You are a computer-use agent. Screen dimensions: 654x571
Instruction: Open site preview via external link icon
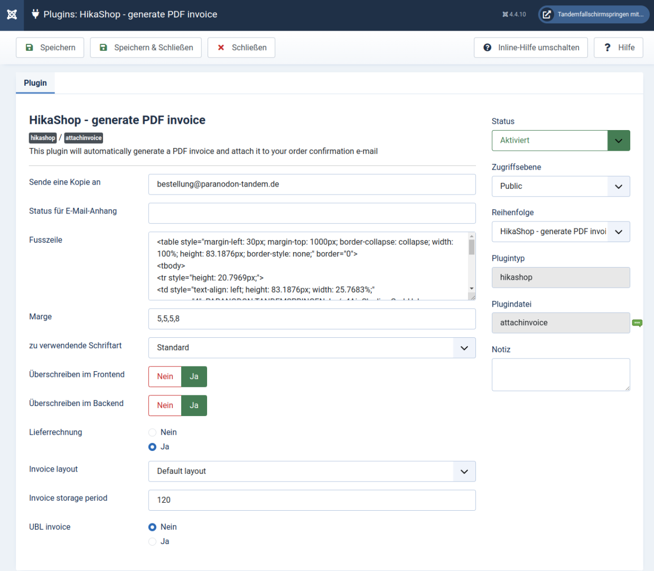pyautogui.click(x=547, y=14)
